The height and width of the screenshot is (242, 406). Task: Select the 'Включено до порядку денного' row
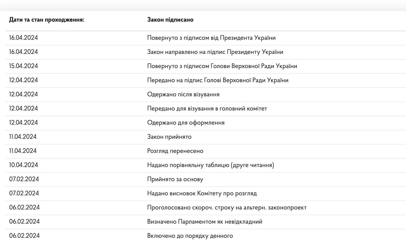[x=190, y=236]
